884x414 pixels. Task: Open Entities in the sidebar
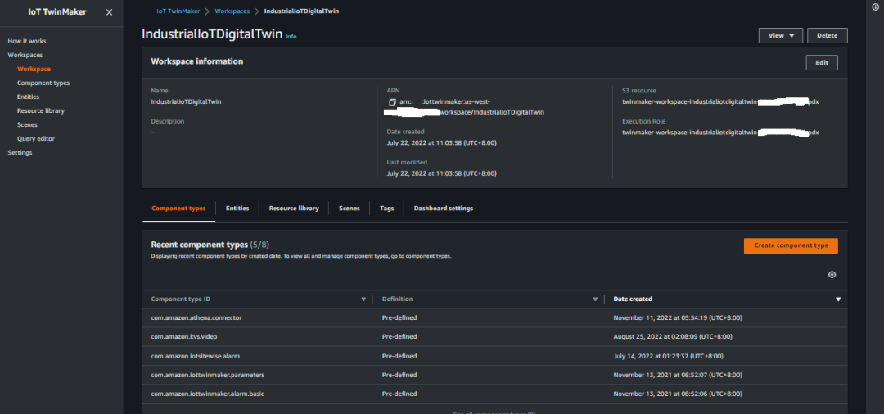(28, 97)
